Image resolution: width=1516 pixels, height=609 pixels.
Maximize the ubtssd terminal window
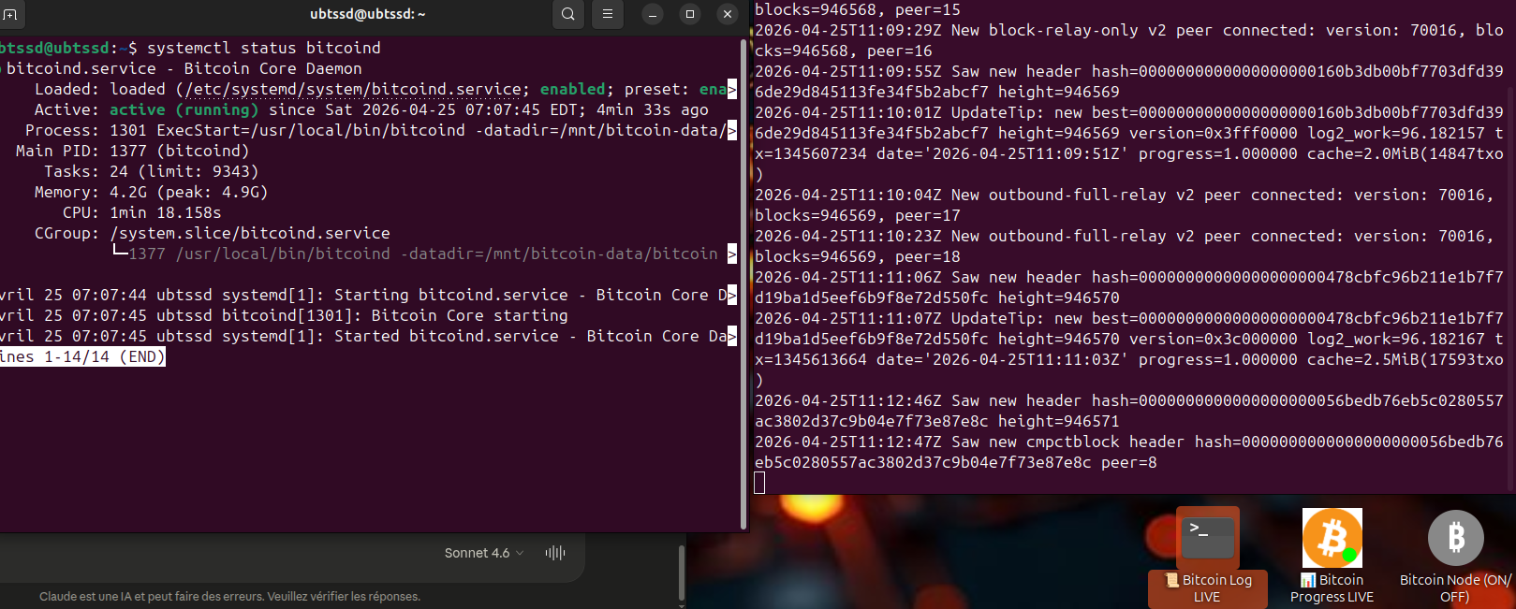click(690, 14)
